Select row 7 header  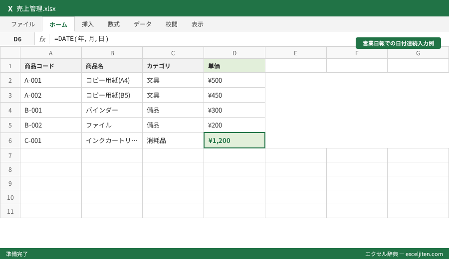pyautogui.click(x=10, y=155)
